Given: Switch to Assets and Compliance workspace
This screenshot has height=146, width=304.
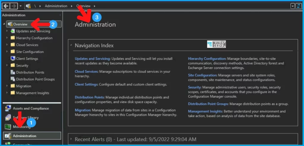Looking at the screenshot, I should tap(31, 108).
